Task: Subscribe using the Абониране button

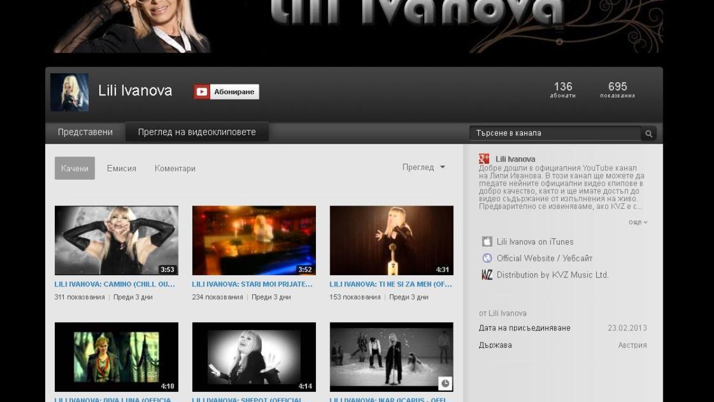Action: tap(234, 92)
